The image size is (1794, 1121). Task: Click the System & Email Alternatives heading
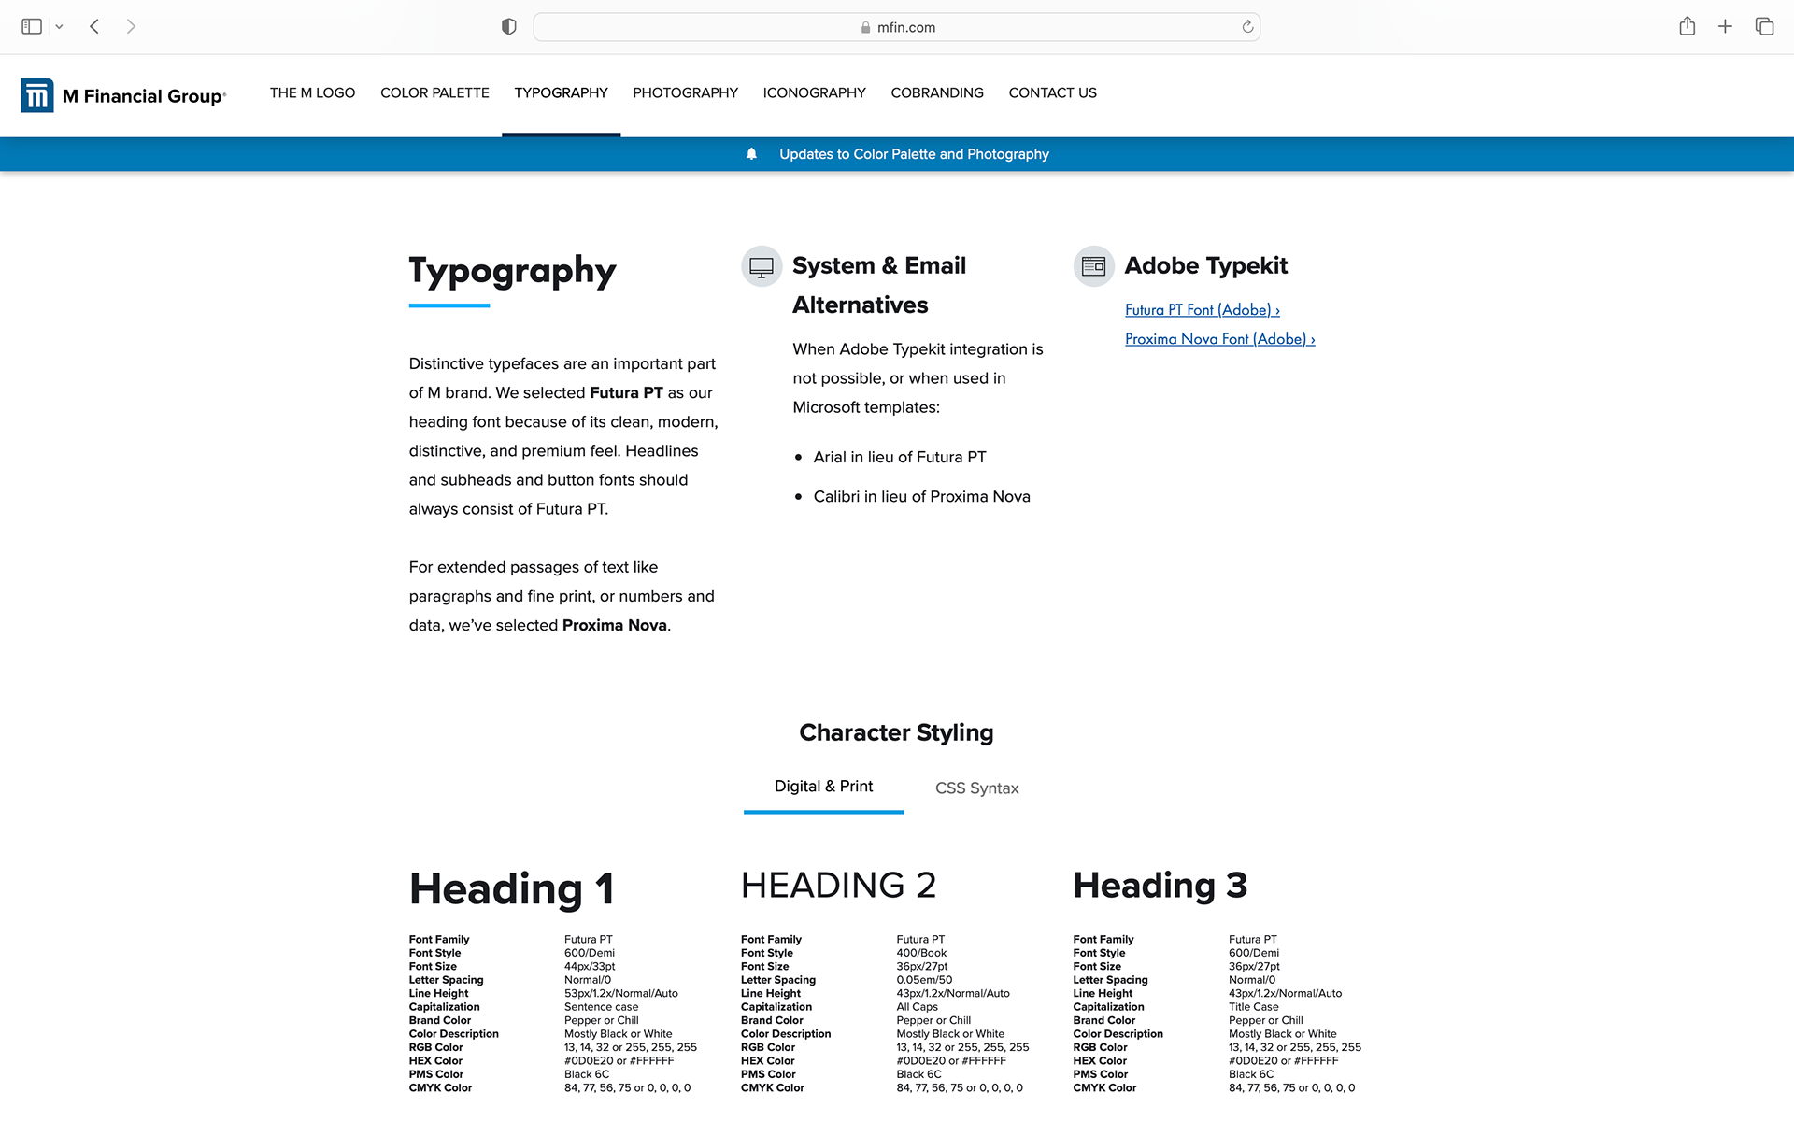[x=879, y=285]
